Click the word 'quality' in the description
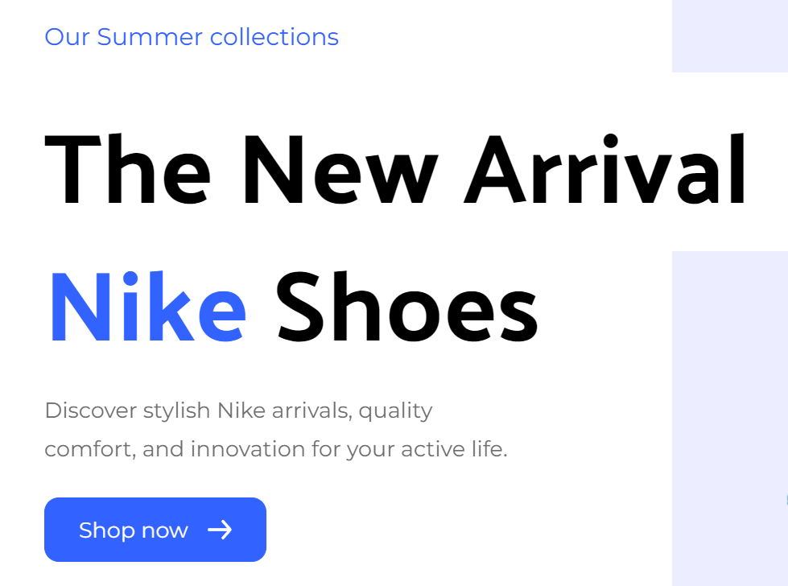This screenshot has width=788, height=586. [x=395, y=411]
